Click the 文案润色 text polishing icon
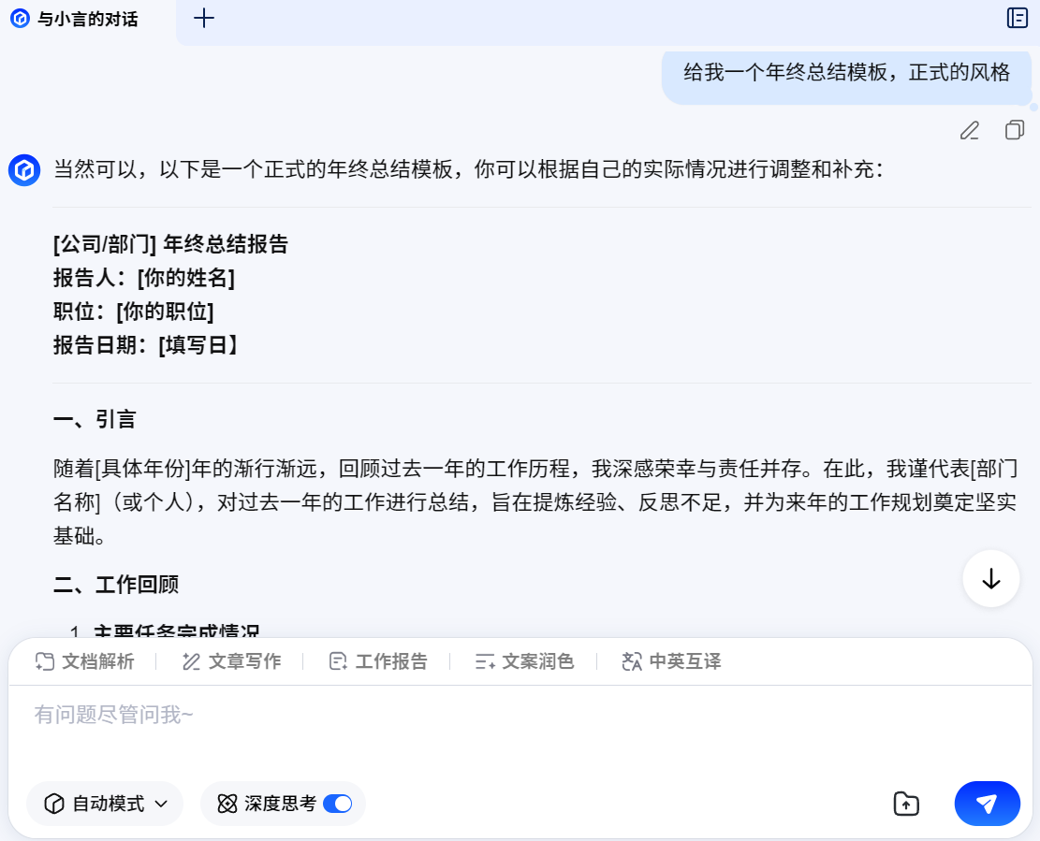This screenshot has width=1040, height=841. [x=483, y=660]
